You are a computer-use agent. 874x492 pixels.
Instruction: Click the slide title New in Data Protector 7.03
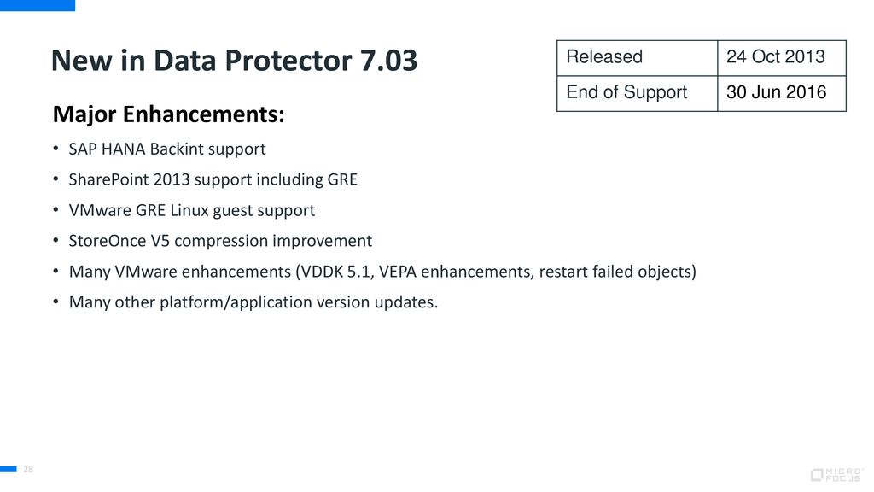234,61
